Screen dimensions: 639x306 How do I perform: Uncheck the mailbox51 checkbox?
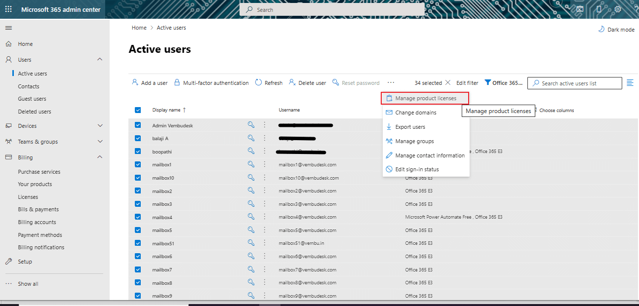(138, 243)
